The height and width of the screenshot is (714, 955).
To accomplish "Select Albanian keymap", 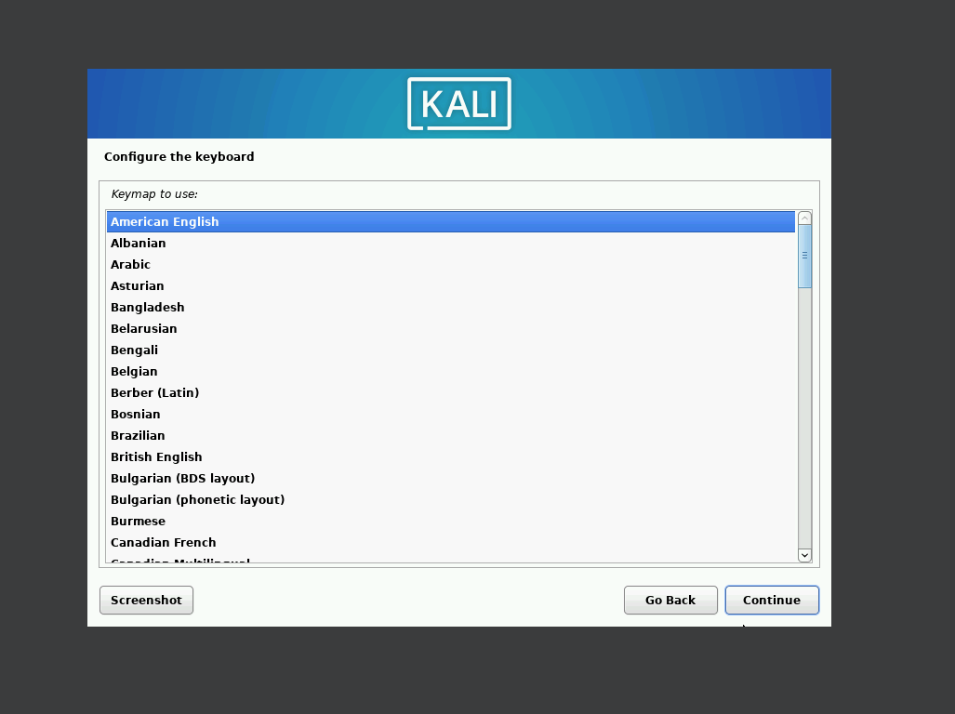I will pos(451,243).
